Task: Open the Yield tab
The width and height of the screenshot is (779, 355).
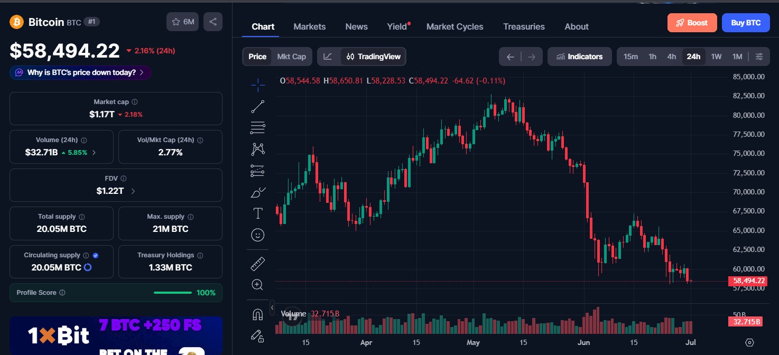Action: click(x=397, y=26)
